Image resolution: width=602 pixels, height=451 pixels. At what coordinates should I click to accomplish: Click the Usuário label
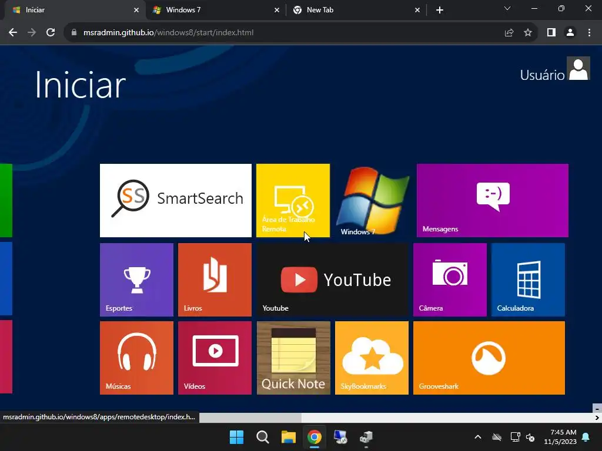click(542, 75)
